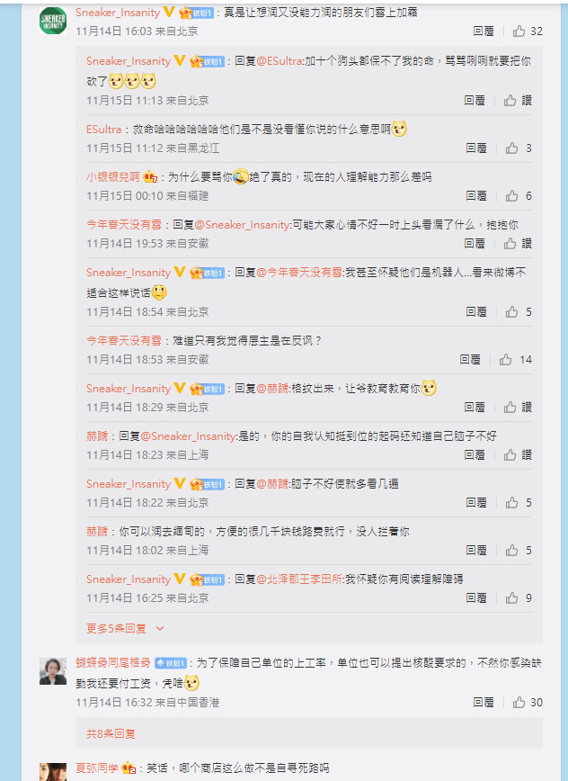Viewport: 568px width, 781px height.
Task: Open 小银银兒啊's profile link
Action: point(113,177)
